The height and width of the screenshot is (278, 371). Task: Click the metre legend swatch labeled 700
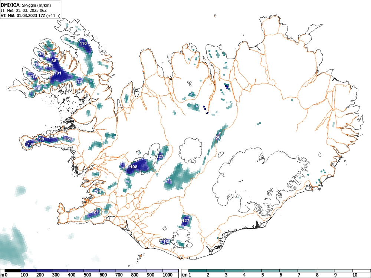(123, 271)
